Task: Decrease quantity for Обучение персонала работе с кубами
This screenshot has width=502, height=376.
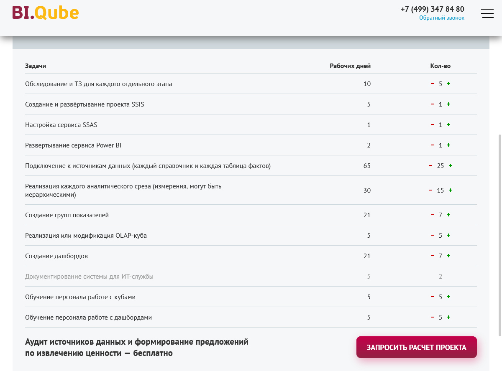Action: [433, 297]
